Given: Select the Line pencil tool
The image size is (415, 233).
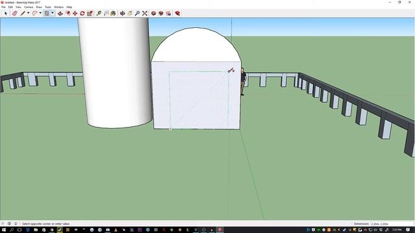Looking at the screenshot, I should click(23, 13).
